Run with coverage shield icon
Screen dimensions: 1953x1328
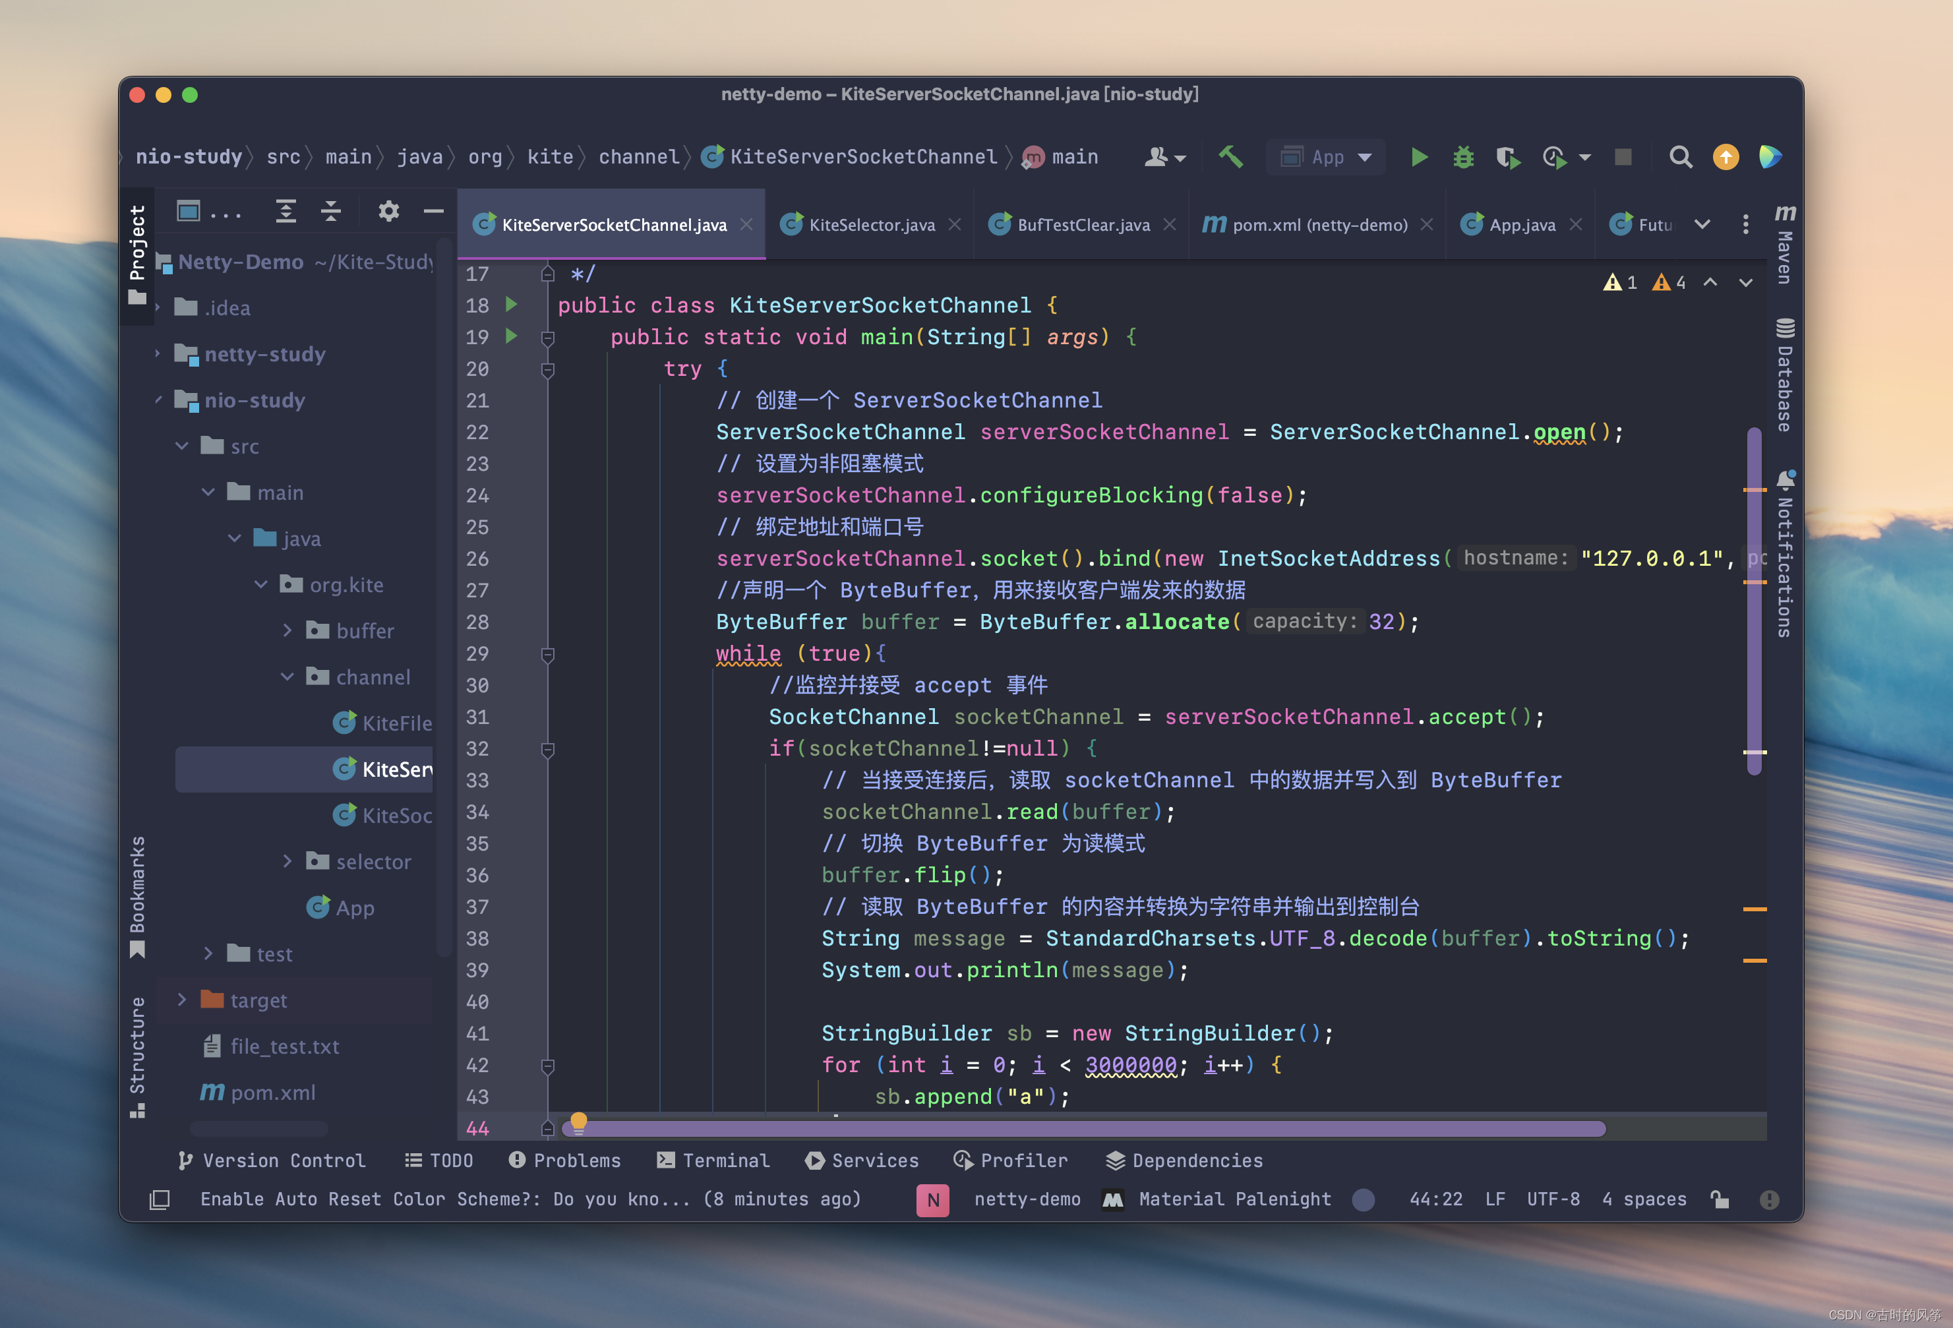point(1508,157)
